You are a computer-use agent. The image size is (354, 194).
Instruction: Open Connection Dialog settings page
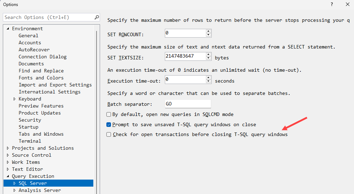(x=42, y=57)
